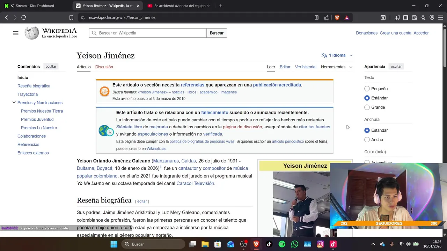The height and width of the screenshot is (251, 447).
Task: Switch to the Discusión tab
Action: 104,67
